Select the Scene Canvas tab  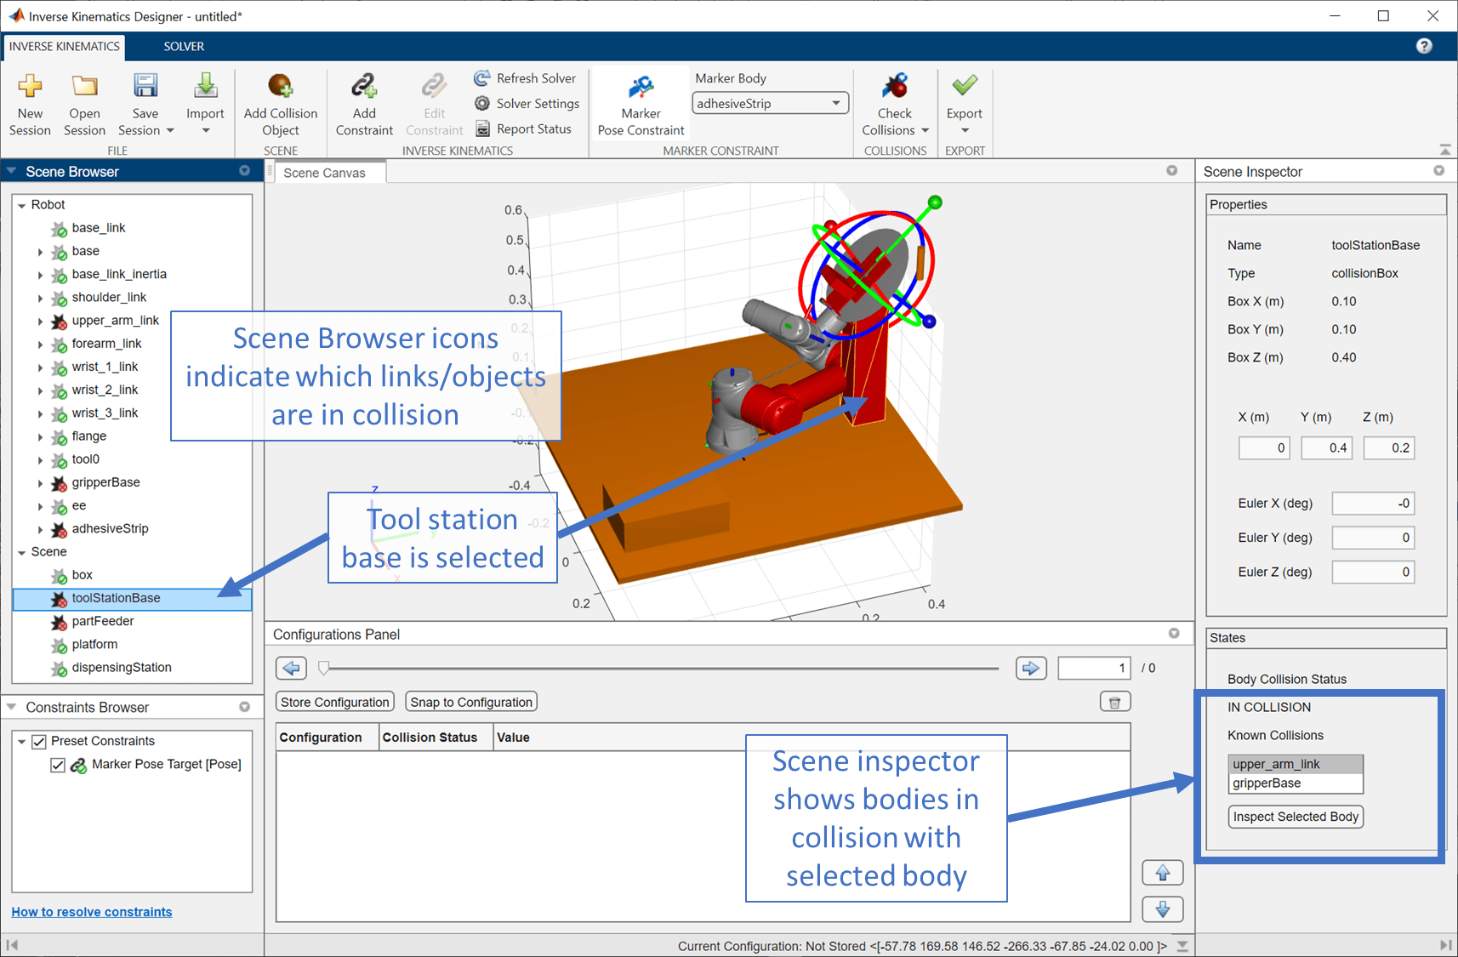tap(324, 173)
